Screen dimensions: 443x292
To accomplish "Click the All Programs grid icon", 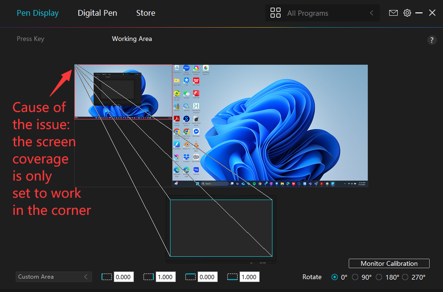I will tap(275, 13).
